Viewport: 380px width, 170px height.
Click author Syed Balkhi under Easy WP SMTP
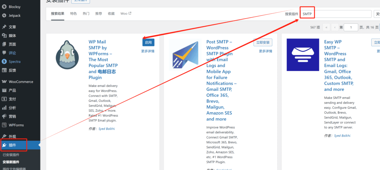pos(342,135)
